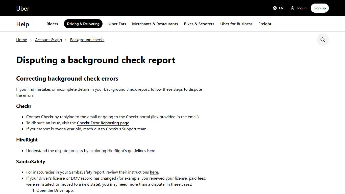Image resolution: width=345 pixels, height=194 pixels.
Task: Select the Background checks breadcrumb
Action: (x=87, y=40)
